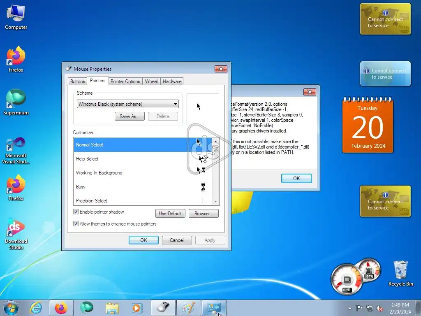421x316 pixels.
Task: Switch to the Wheel tab
Action: [151, 81]
